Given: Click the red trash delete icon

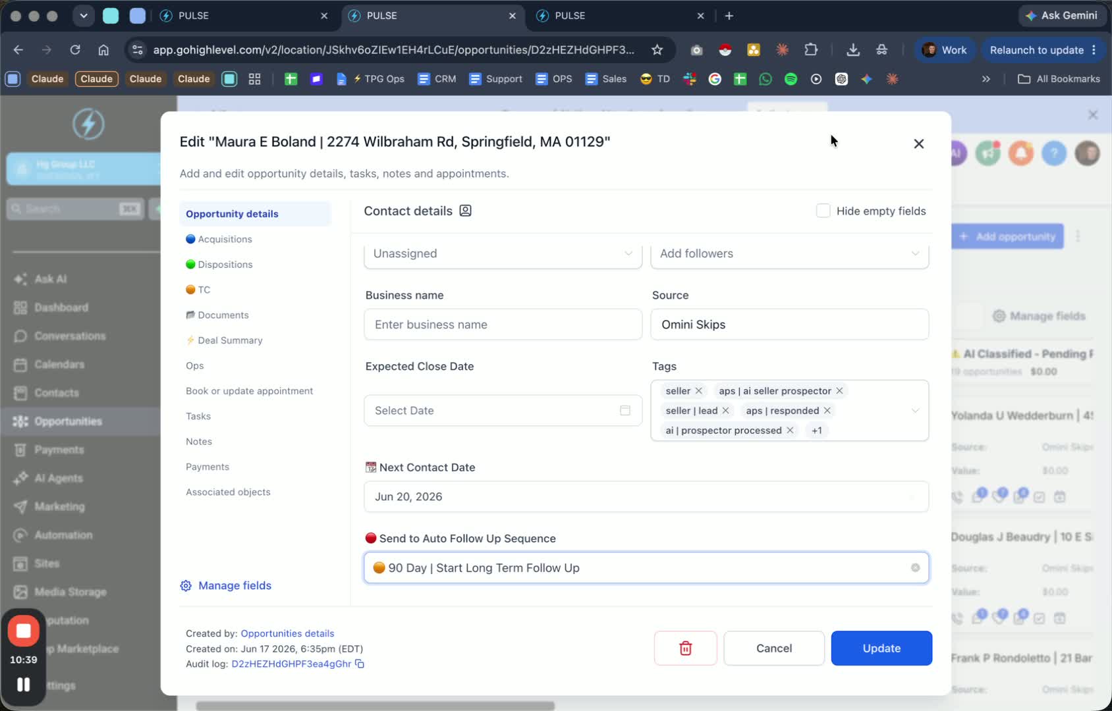Looking at the screenshot, I should click(685, 648).
